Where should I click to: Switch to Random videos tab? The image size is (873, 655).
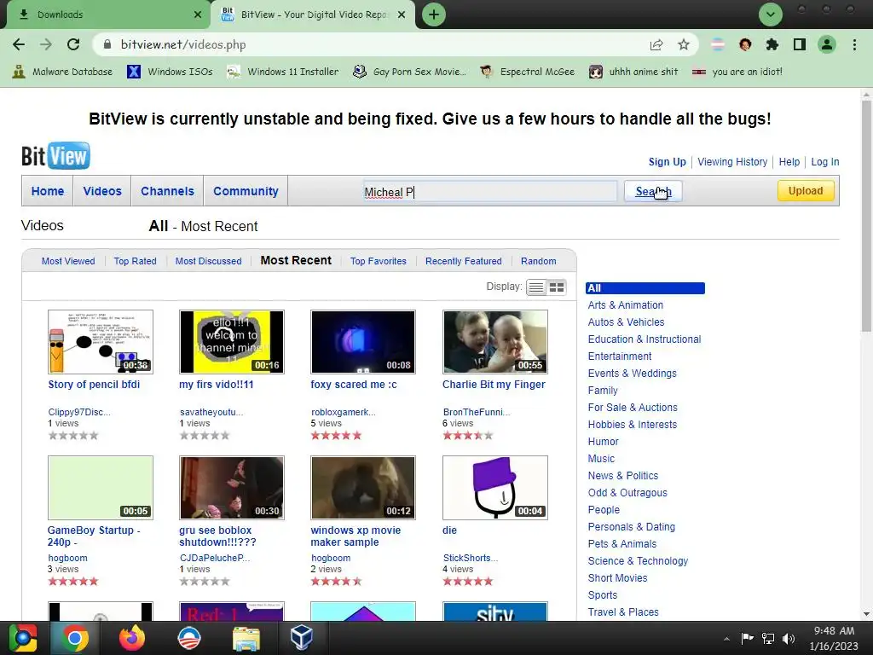coord(539,261)
